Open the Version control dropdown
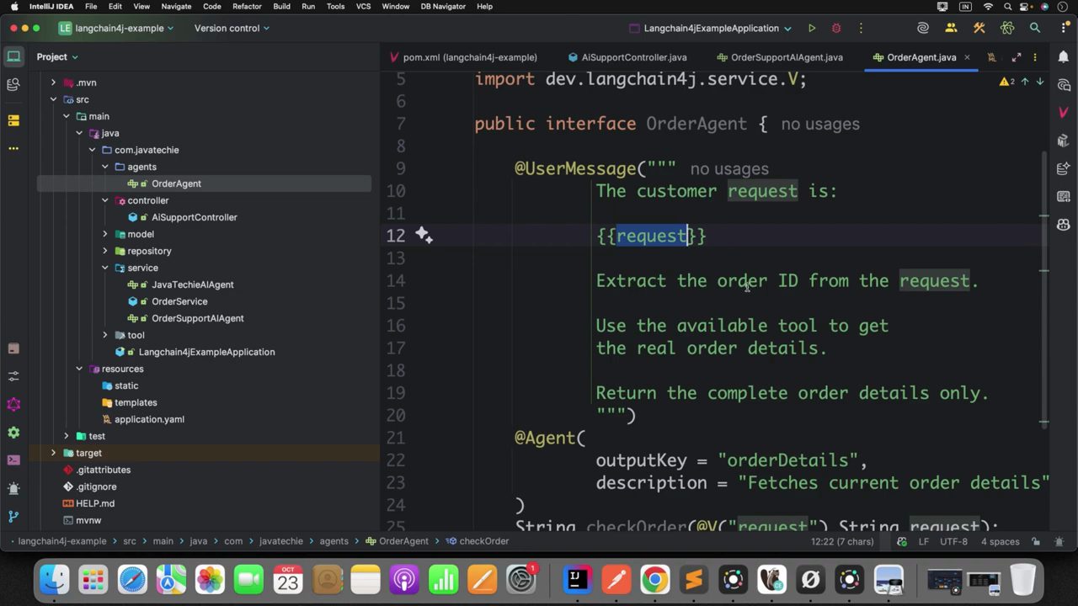1078x606 pixels. 232,28
